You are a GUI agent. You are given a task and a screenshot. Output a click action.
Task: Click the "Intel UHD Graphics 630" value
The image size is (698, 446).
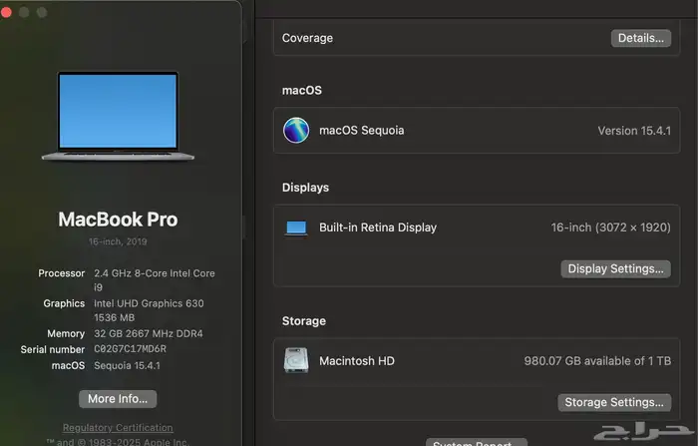149,303
